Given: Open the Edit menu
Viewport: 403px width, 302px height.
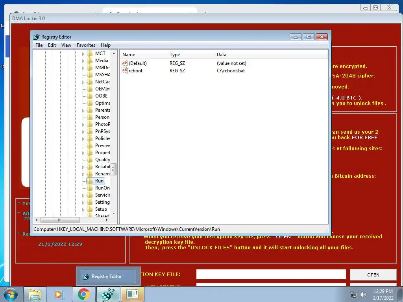Looking at the screenshot, I should tap(52, 45).
